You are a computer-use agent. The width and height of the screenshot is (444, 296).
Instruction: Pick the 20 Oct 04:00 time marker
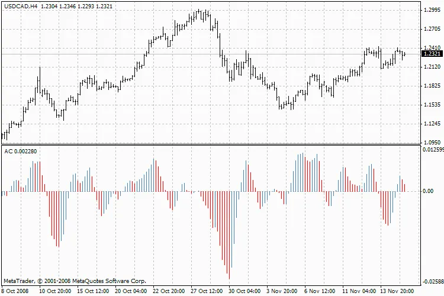pos(131,291)
